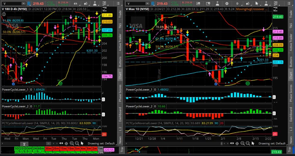Click the share icon on right chart toolbar

pyautogui.click(x=198, y=3)
